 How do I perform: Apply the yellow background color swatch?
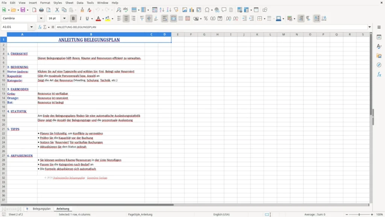108,18
